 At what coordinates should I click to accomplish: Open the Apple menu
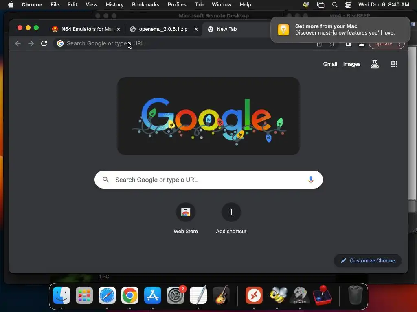coord(11,4)
